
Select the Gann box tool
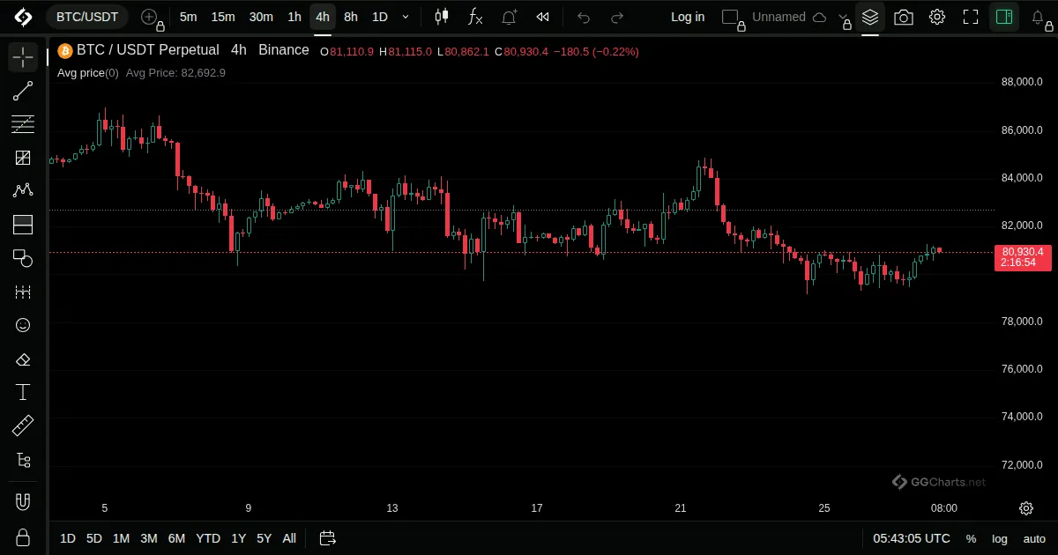pyautogui.click(x=23, y=158)
